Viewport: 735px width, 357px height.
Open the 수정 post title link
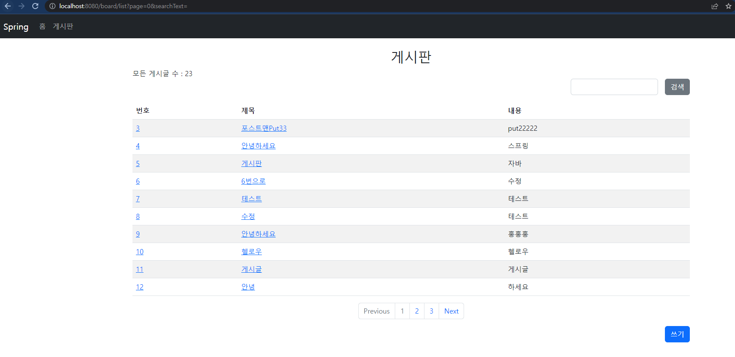(x=248, y=216)
